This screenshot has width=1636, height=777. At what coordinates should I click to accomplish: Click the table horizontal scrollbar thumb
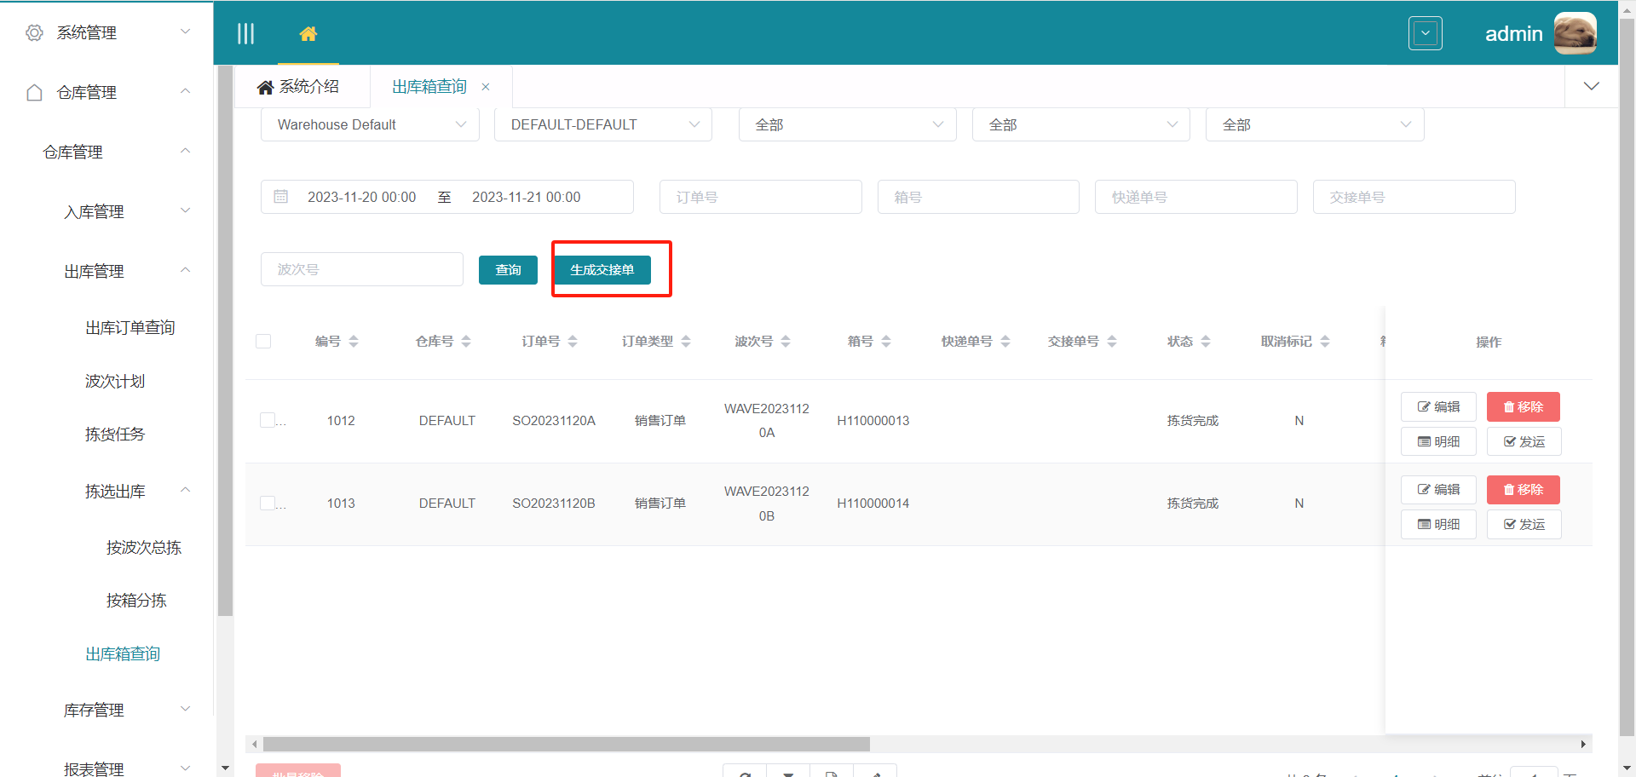tap(567, 744)
